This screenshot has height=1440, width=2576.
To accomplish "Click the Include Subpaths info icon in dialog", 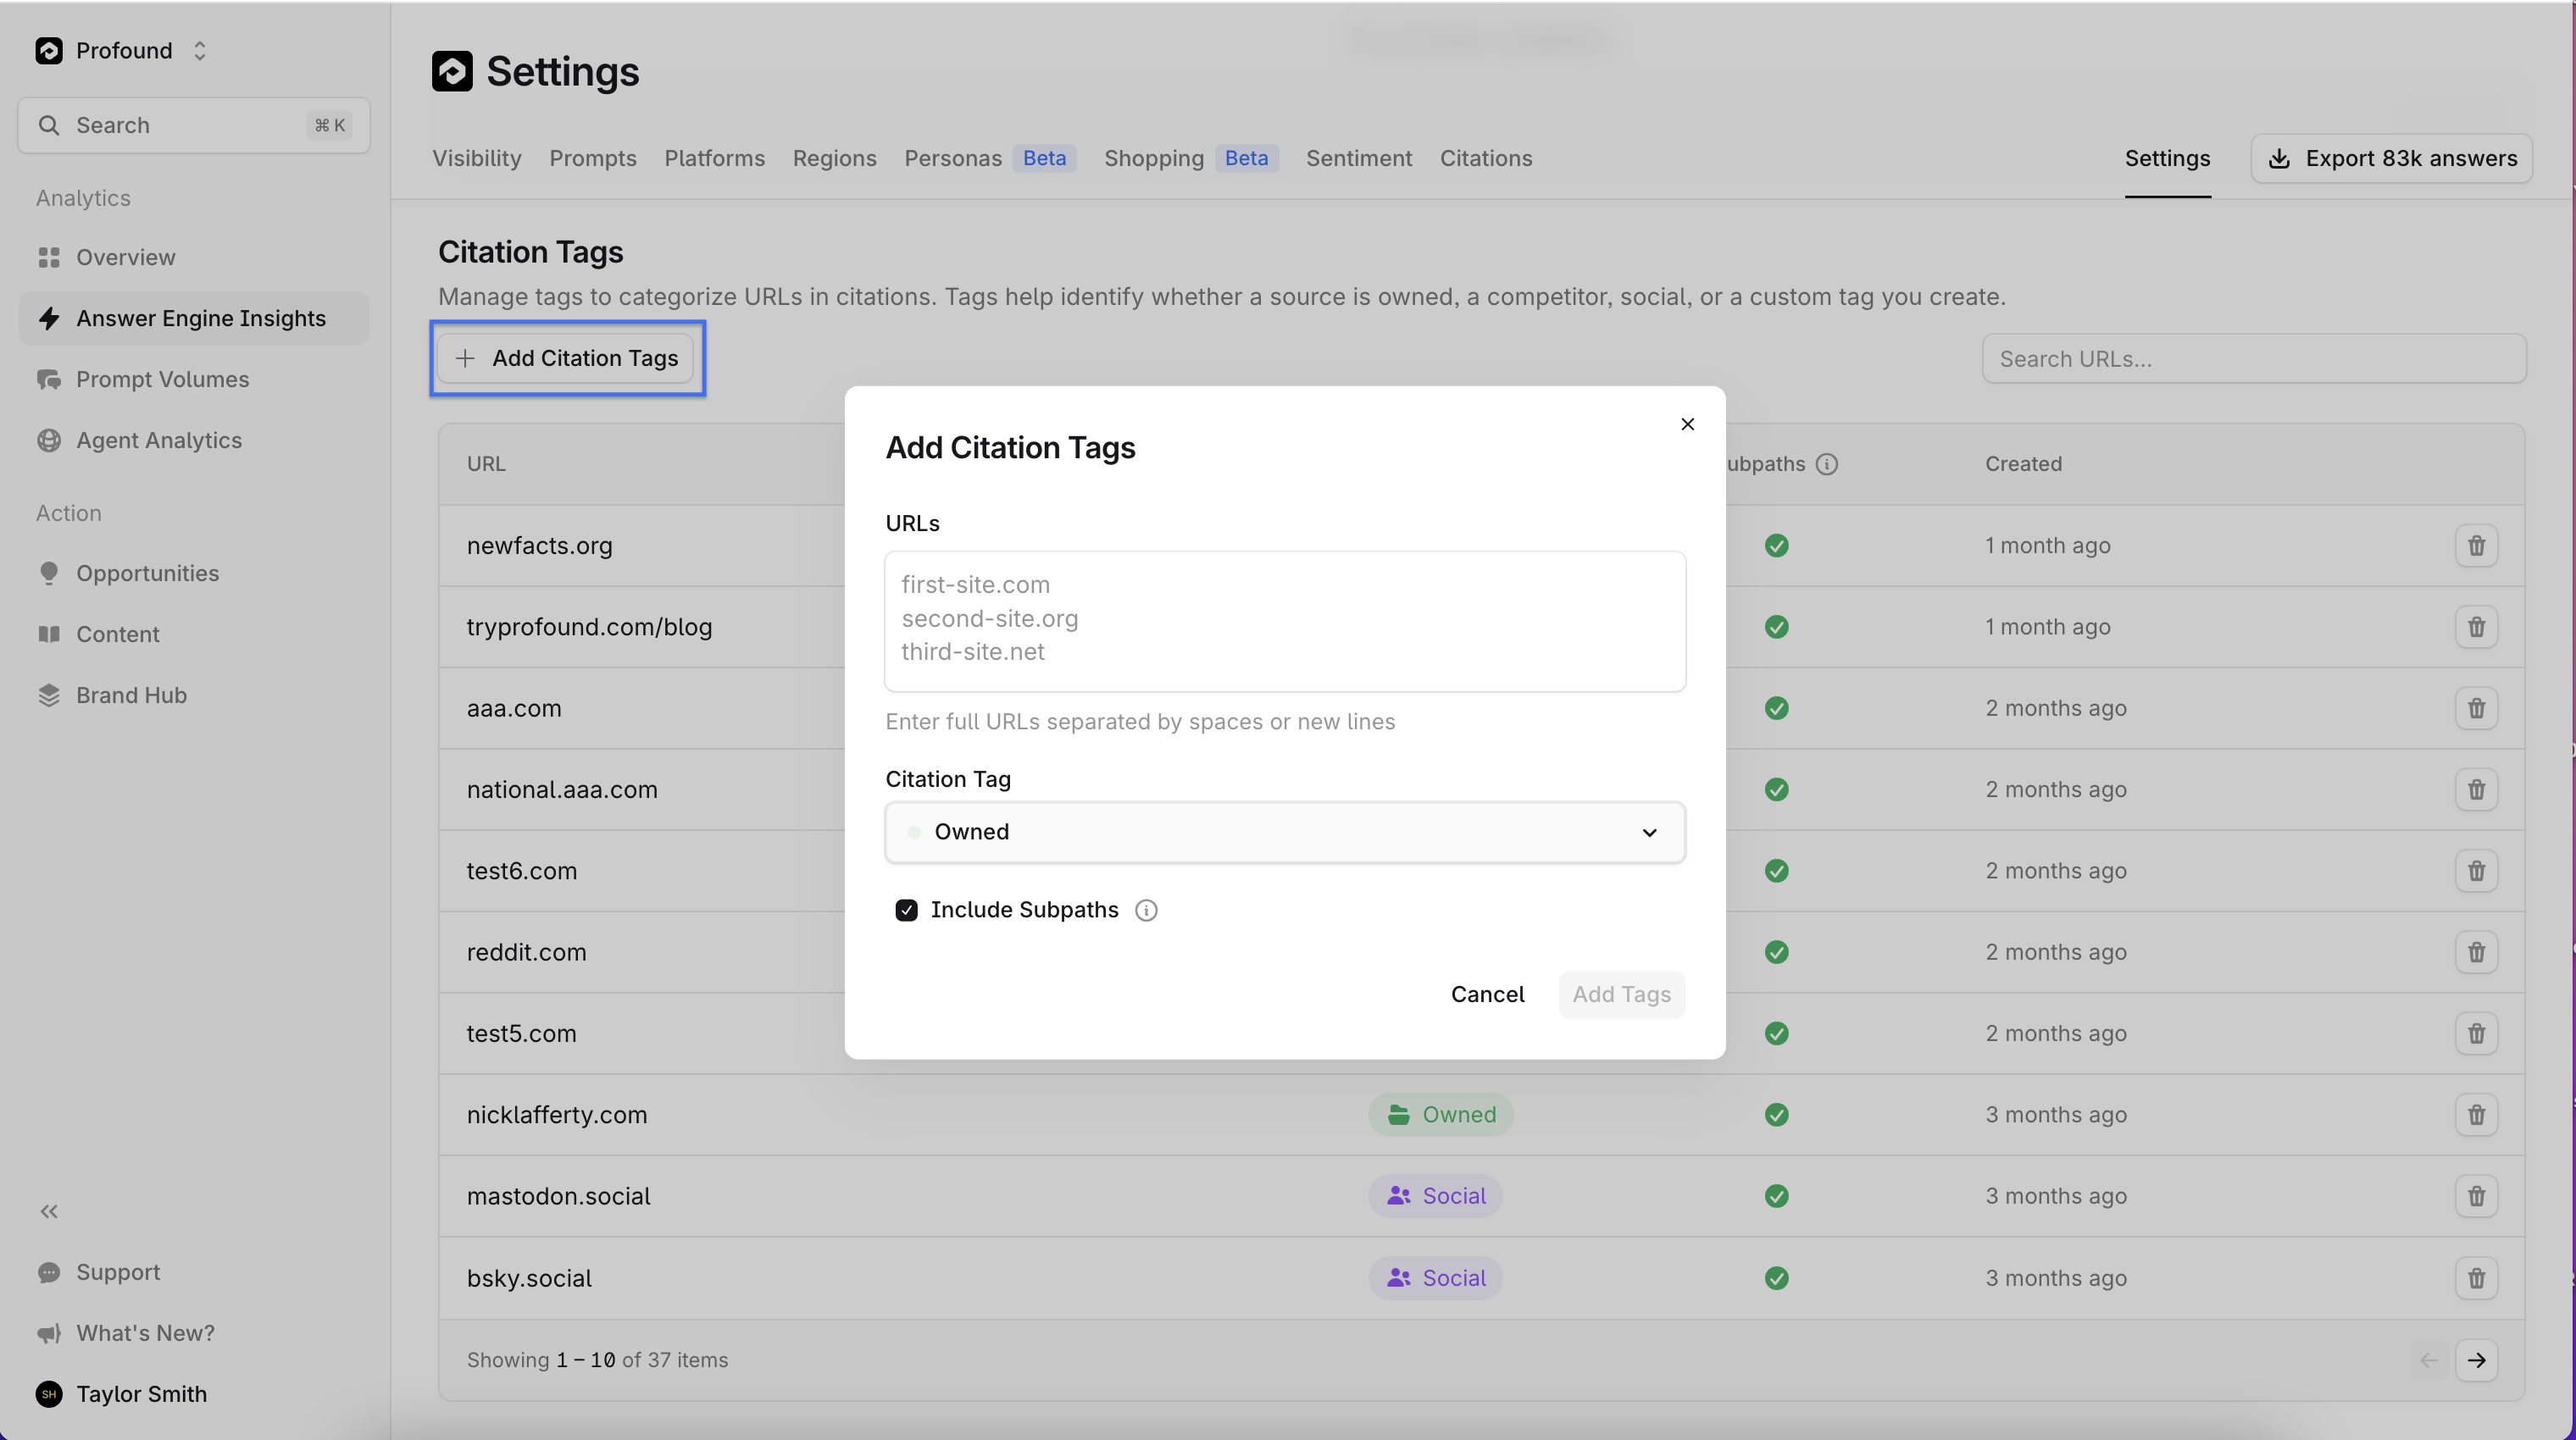I will pos(1146,911).
